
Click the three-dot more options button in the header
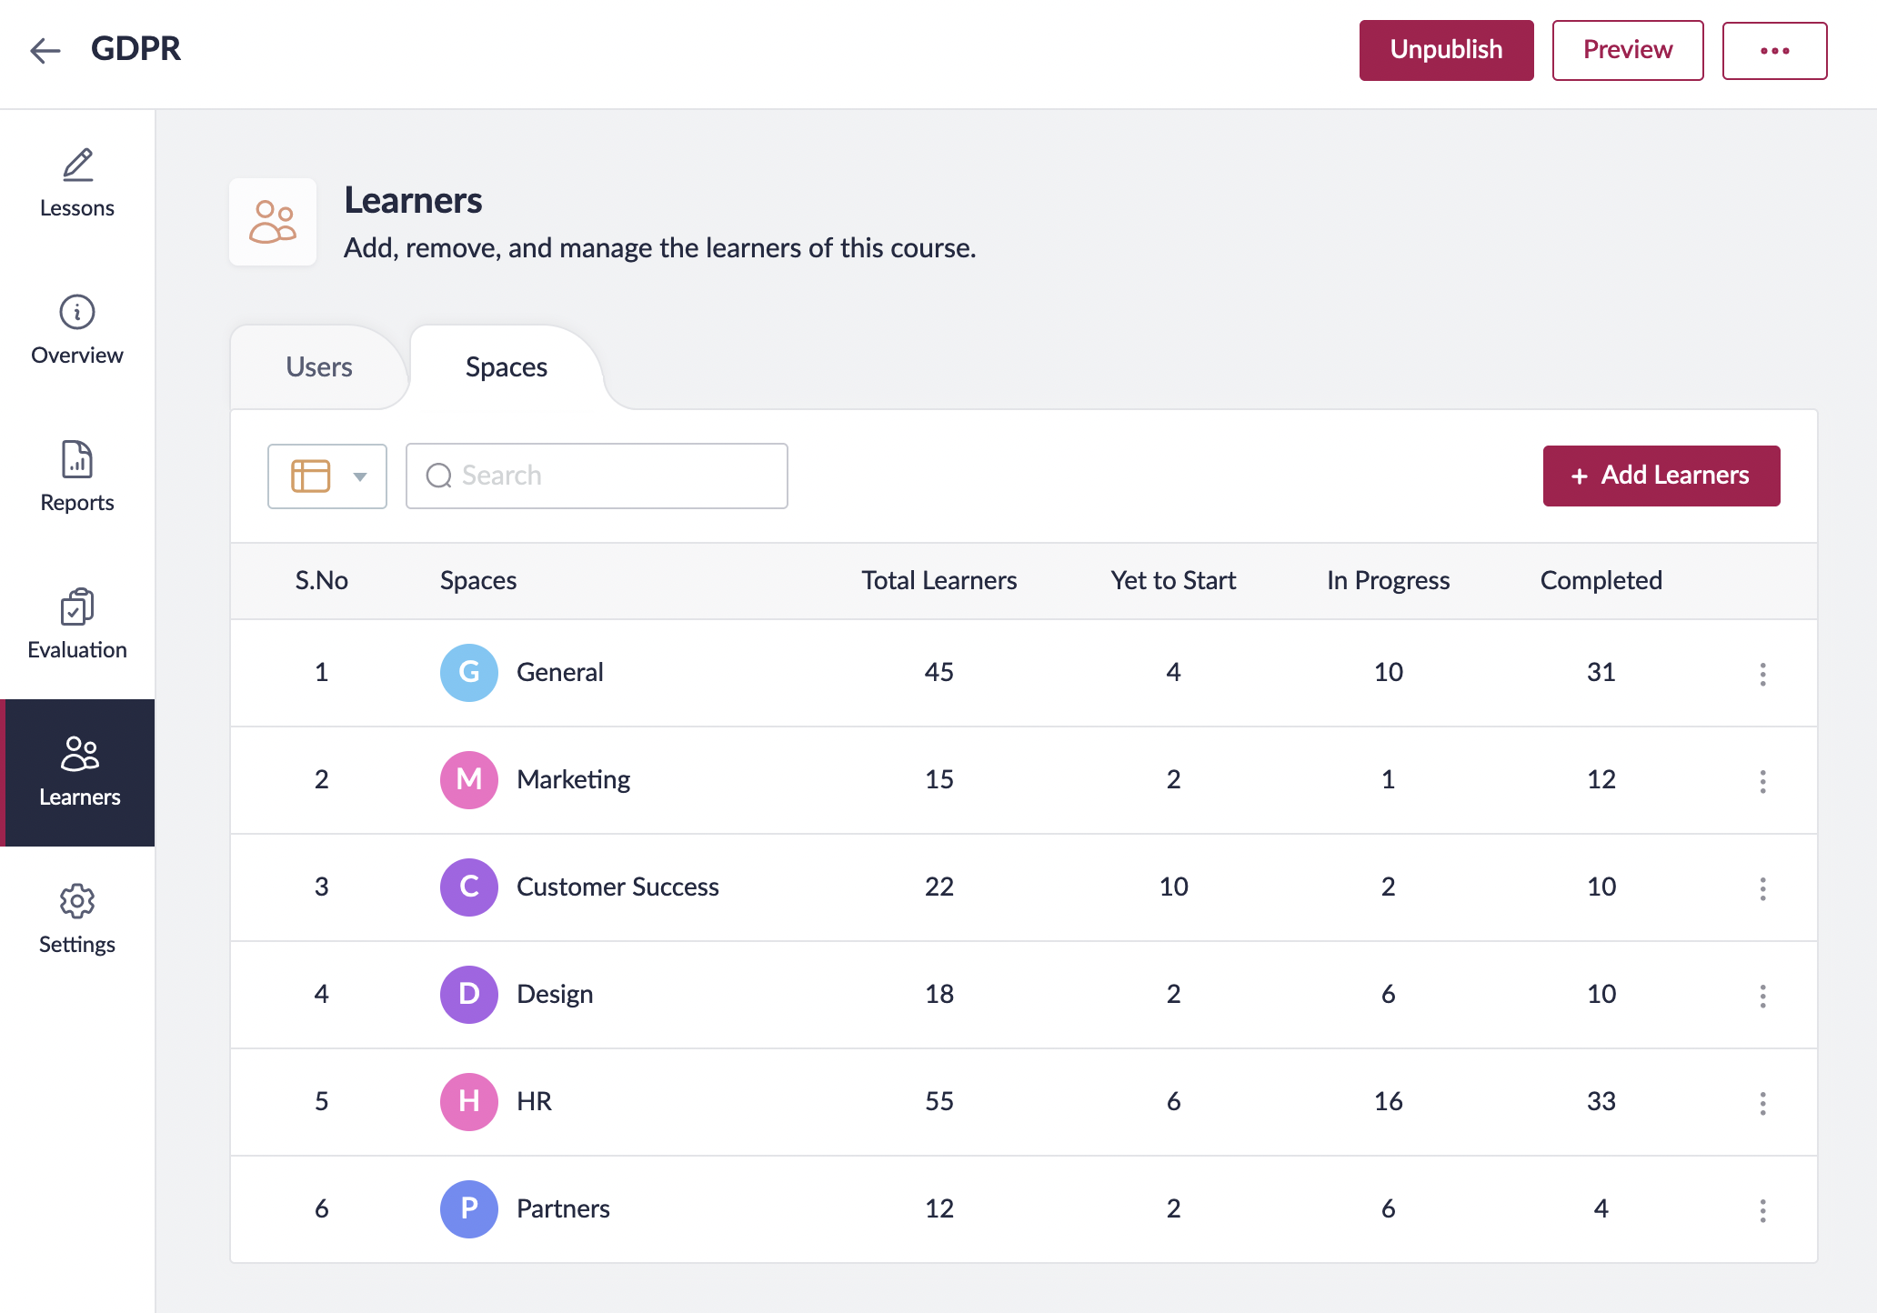click(1773, 51)
